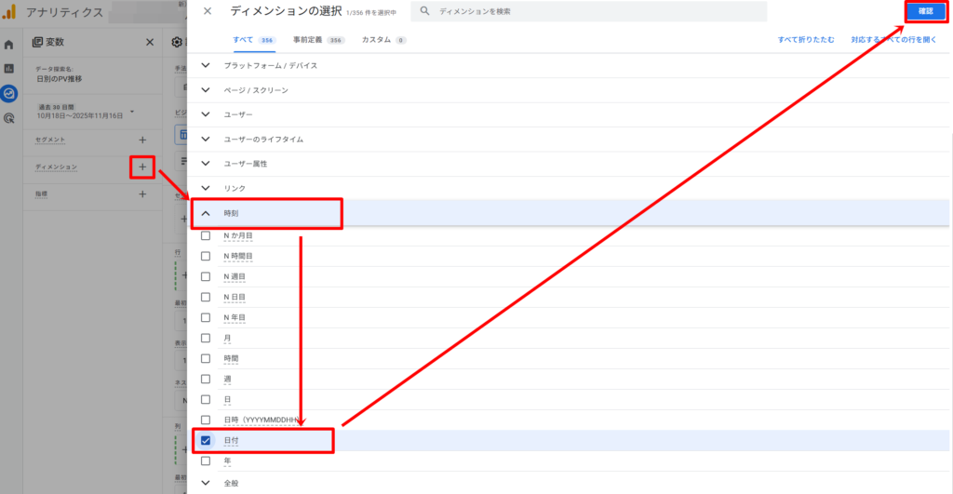Viewport: 953px width, 494px height.
Task: Add a dimension with ディメンション plus icon
Action: tap(142, 167)
